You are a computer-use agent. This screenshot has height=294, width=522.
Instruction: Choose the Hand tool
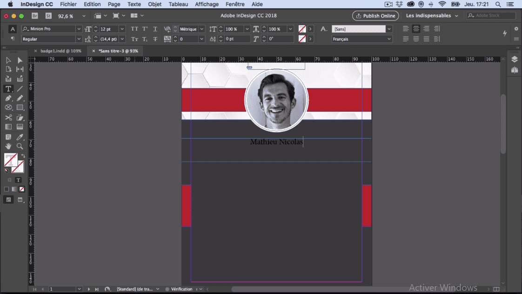tap(8, 147)
